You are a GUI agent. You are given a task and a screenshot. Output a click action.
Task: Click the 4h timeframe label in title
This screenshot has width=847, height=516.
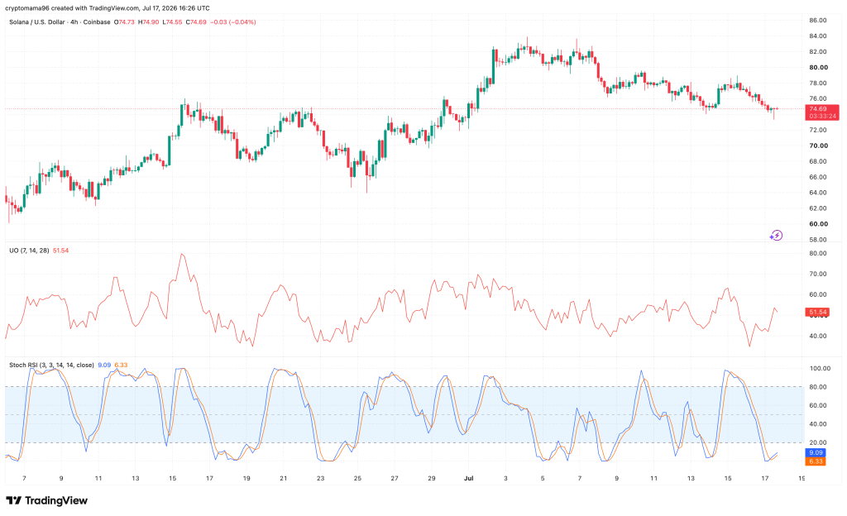pos(74,22)
